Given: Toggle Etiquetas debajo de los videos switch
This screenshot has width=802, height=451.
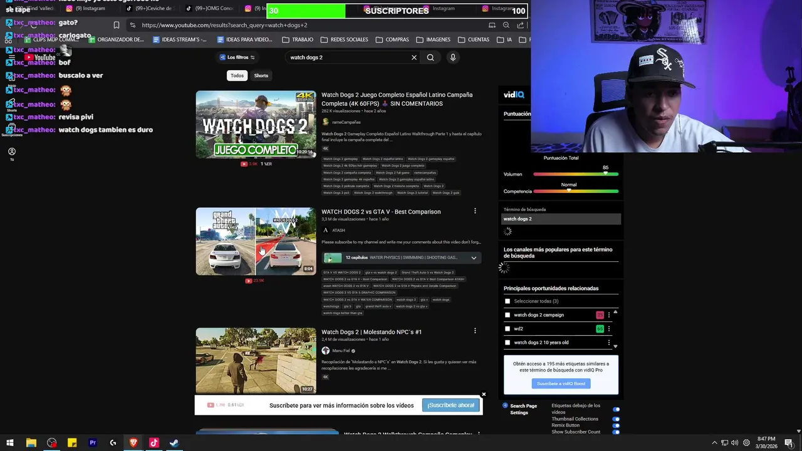Looking at the screenshot, I should point(616,409).
